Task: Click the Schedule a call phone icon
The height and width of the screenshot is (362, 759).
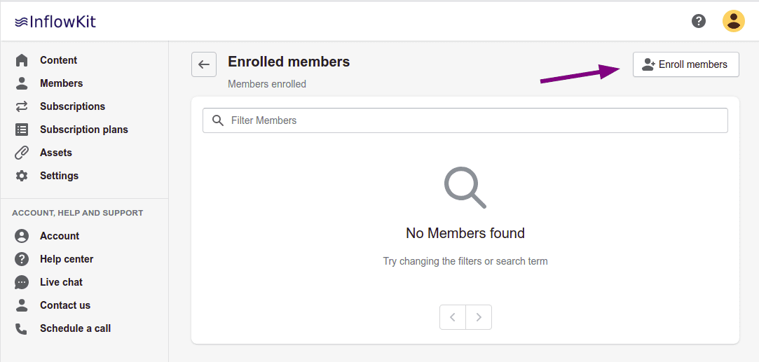Action: [22, 328]
